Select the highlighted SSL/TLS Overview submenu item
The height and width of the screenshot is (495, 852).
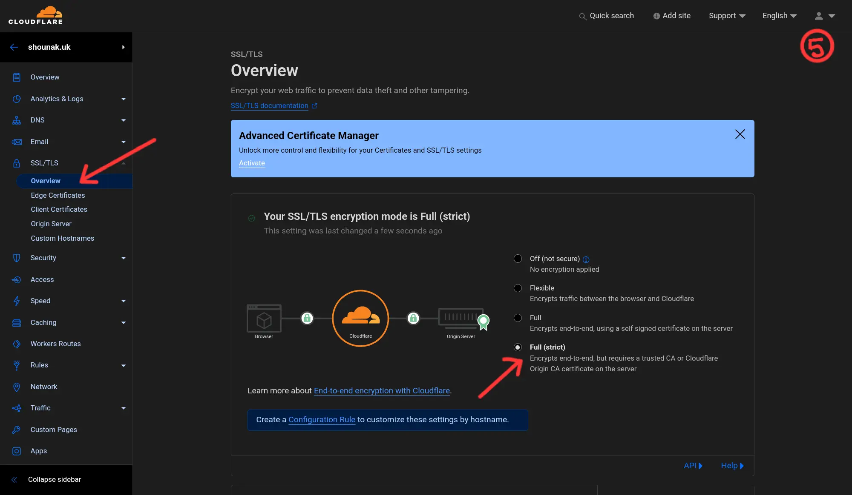(75, 181)
